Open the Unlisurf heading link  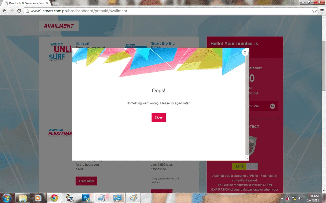[83, 43]
